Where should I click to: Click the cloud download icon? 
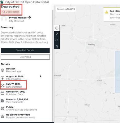click(57, 40)
